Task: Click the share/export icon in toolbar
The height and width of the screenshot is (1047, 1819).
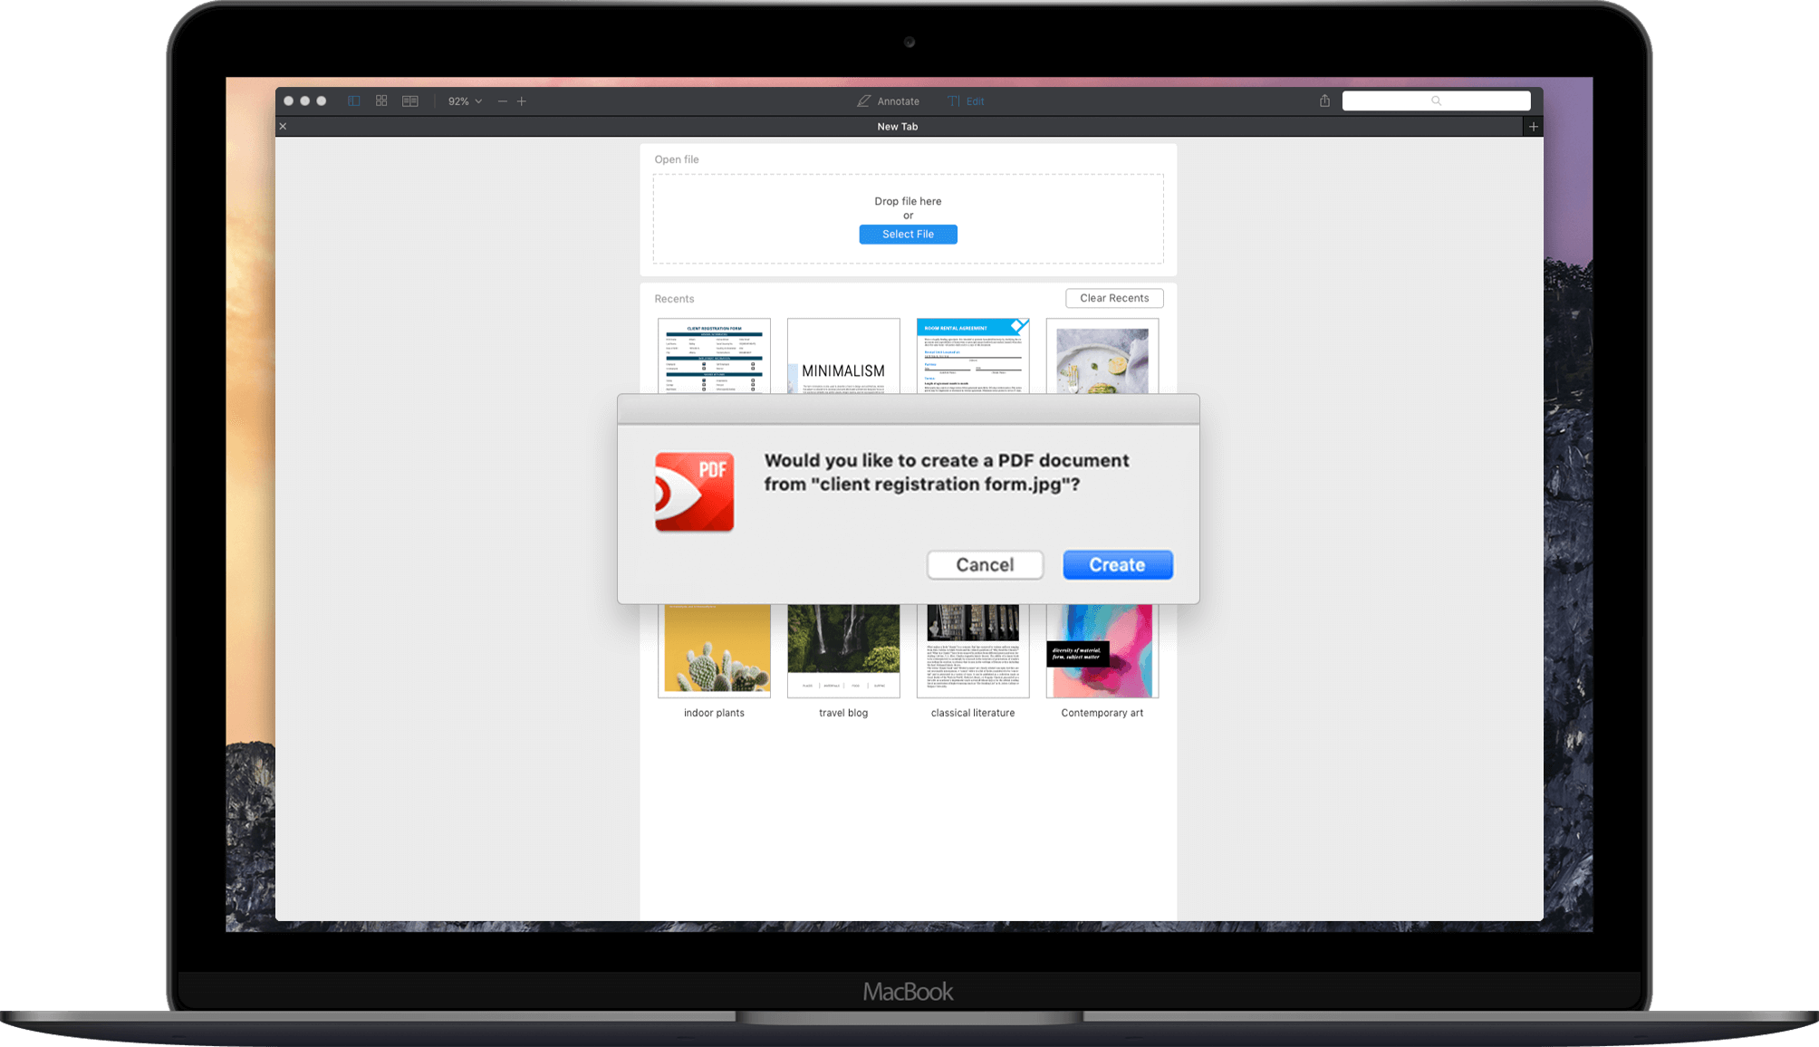Action: (1322, 100)
